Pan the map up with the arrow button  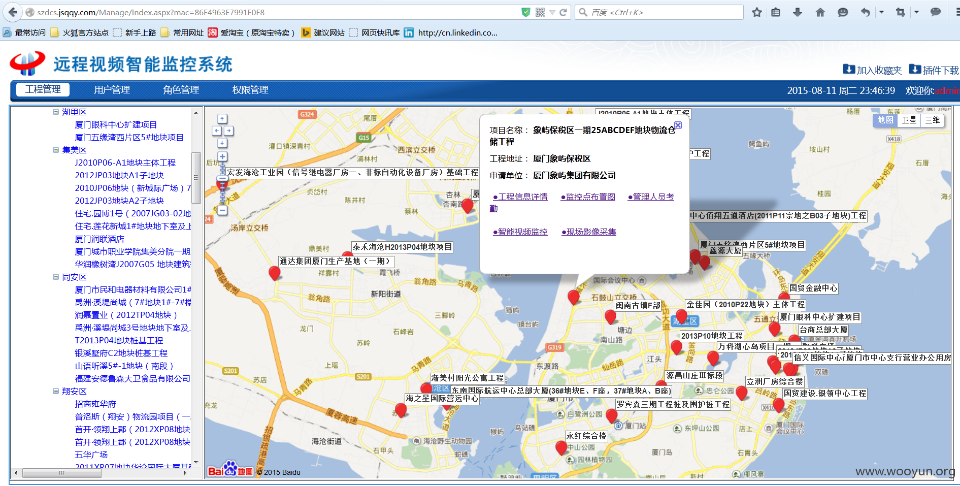coord(222,119)
